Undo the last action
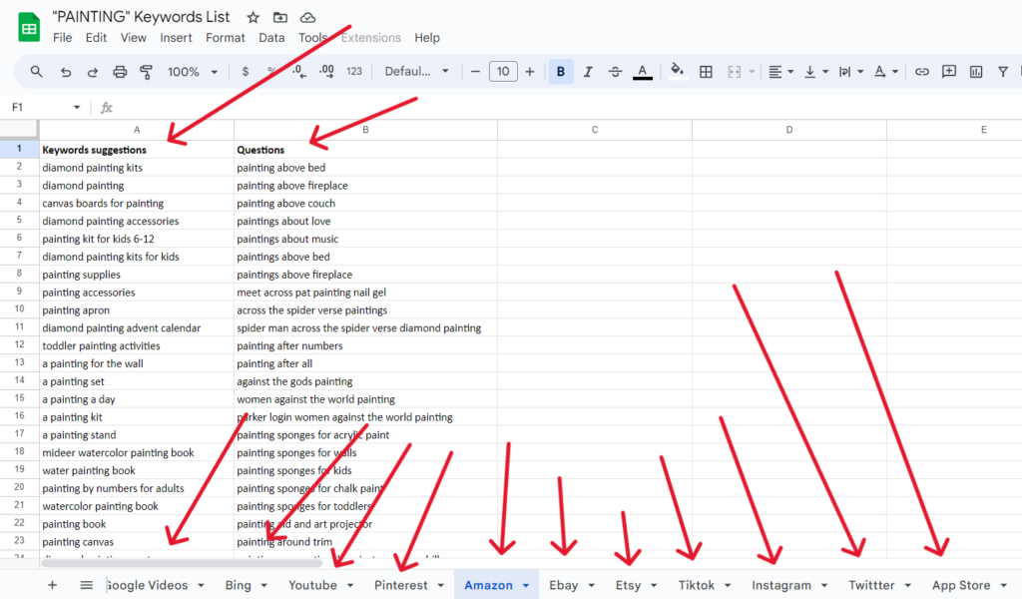Viewport: 1022px width, 599px height. point(65,71)
